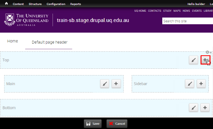Click the Bottom region label
The image size is (213, 129).
click(x=9, y=108)
